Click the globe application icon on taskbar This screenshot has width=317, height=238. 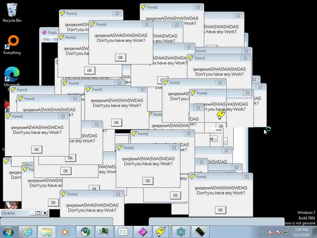point(85,232)
